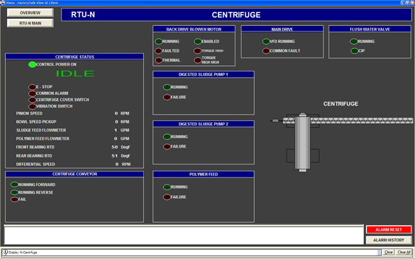
Task: Click Clear in diagnostics bar
Action: [x=389, y=253]
